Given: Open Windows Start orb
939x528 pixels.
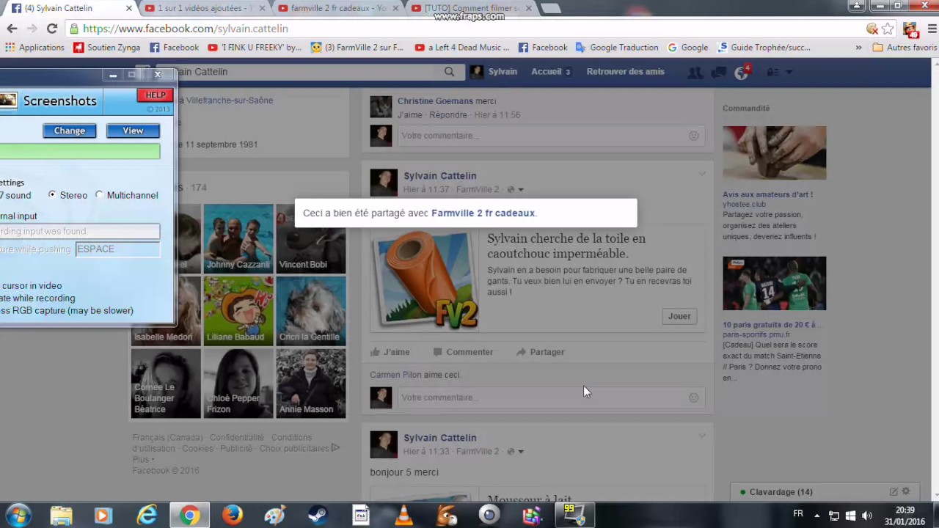Looking at the screenshot, I should 18,516.
